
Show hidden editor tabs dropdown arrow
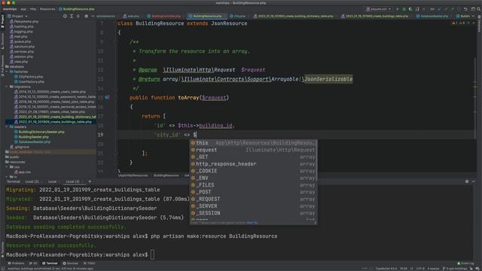(x=474, y=16)
